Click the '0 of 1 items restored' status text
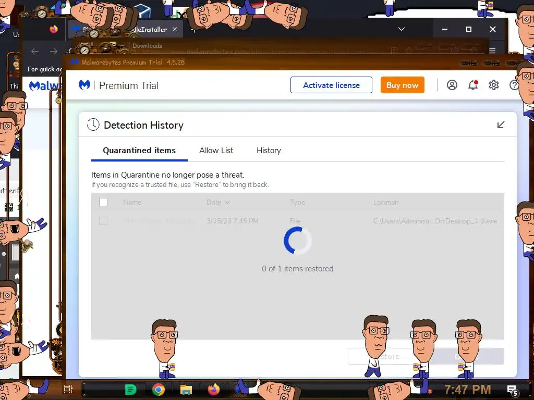This screenshot has width=534, height=400. coord(298,269)
